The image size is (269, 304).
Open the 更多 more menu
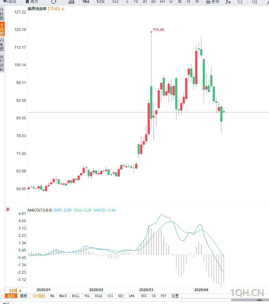point(213,2)
